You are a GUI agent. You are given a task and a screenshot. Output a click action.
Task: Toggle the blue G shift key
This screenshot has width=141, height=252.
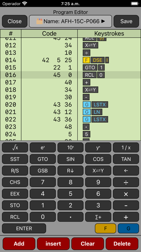[x=128, y=228]
